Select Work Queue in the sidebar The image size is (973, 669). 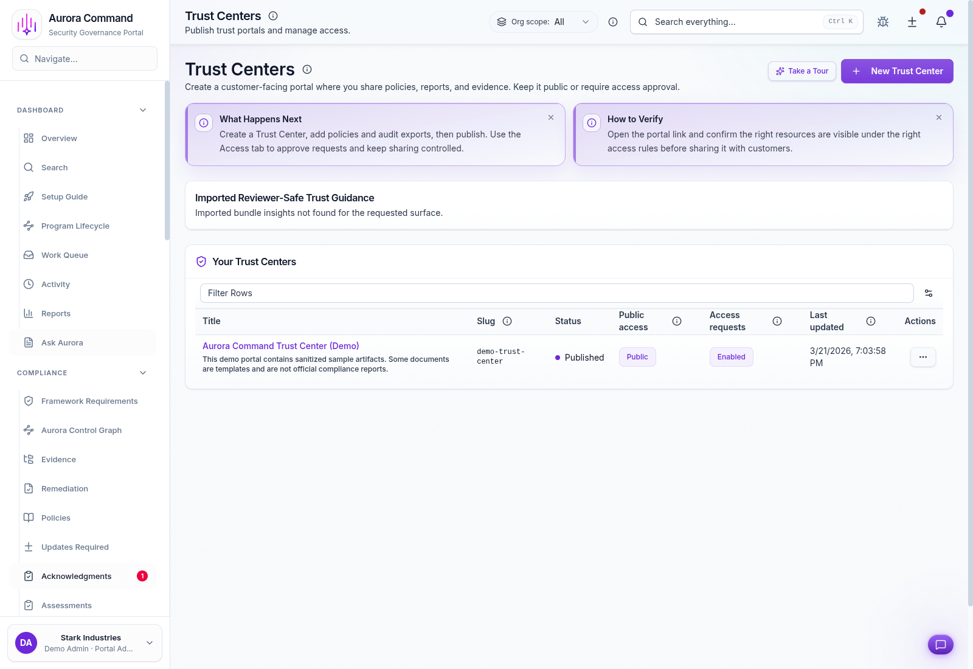[64, 255]
